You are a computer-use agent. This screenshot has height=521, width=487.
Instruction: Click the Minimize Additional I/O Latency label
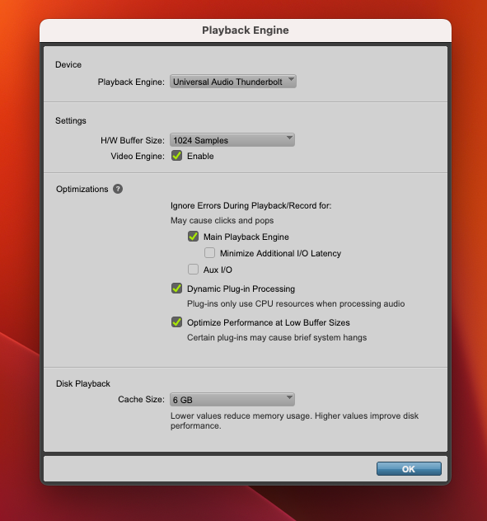280,253
